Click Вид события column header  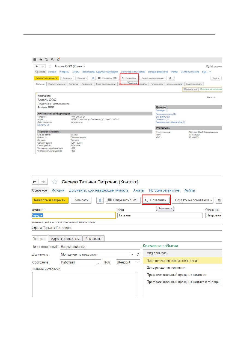click(182, 253)
